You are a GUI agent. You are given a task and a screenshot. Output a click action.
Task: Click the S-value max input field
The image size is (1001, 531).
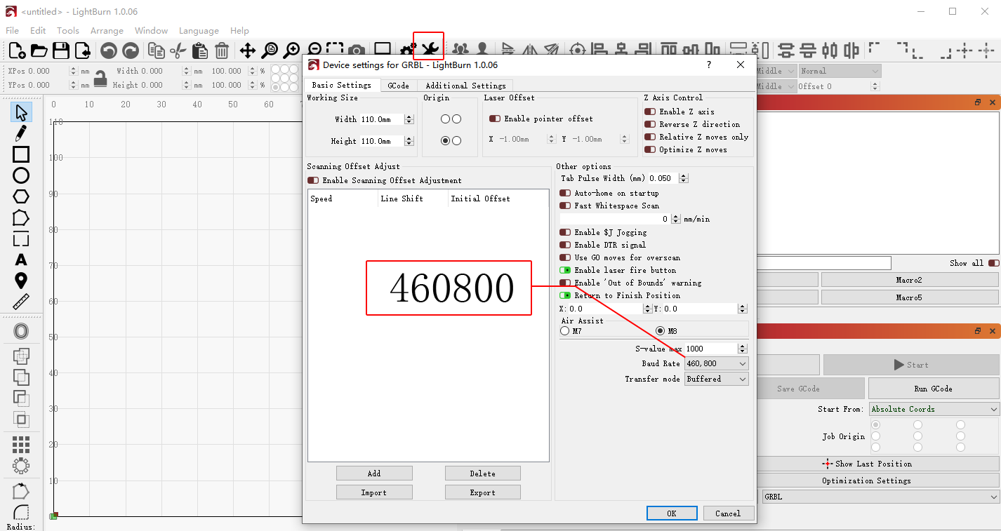pyautogui.click(x=711, y=349)
